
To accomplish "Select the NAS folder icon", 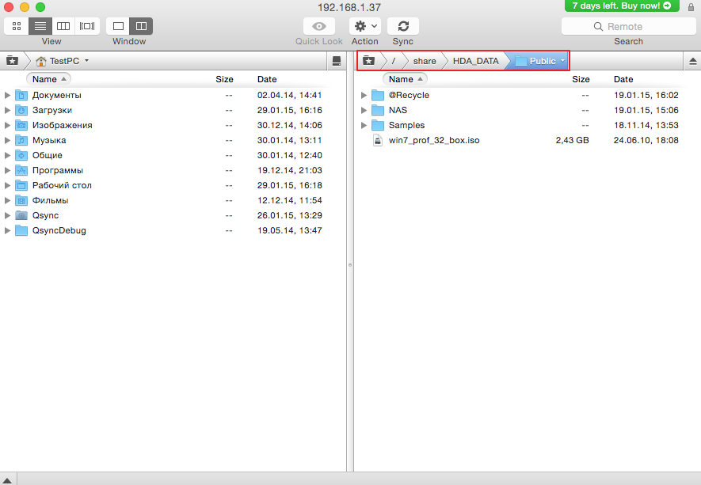I will click(x=378, y=110).
